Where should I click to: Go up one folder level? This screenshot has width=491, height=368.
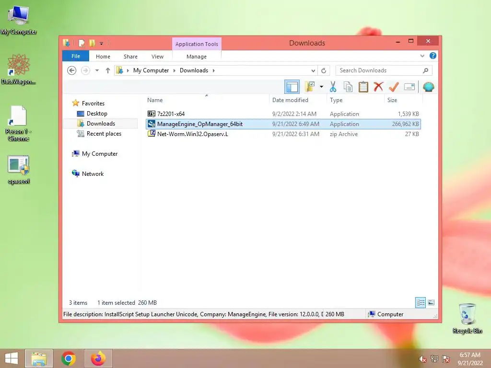pyautogui.click(x=108, y=70)
